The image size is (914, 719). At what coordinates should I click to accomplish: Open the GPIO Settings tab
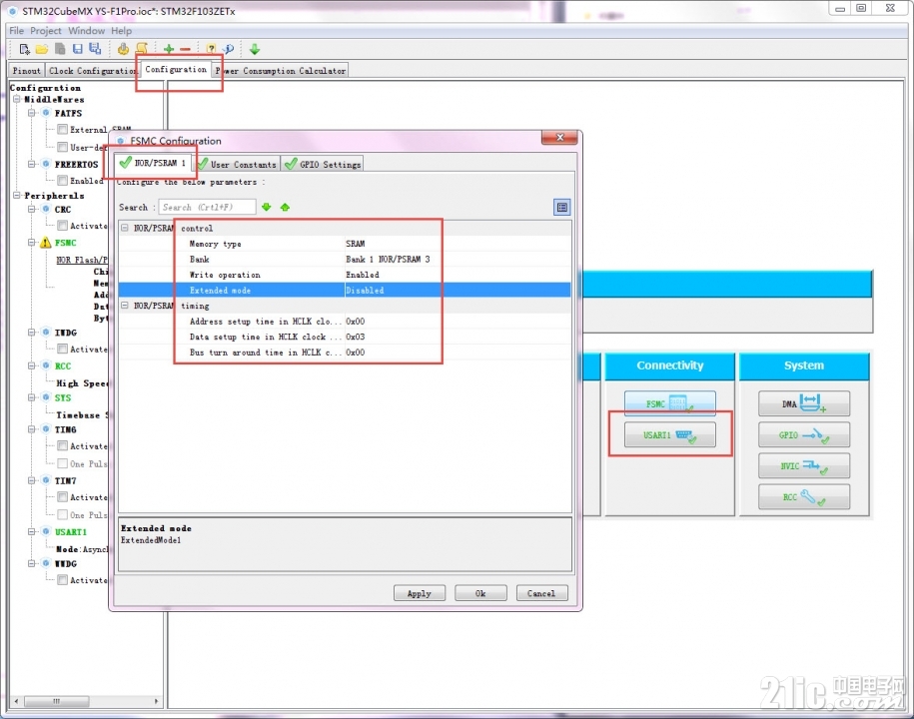[323, 165]
